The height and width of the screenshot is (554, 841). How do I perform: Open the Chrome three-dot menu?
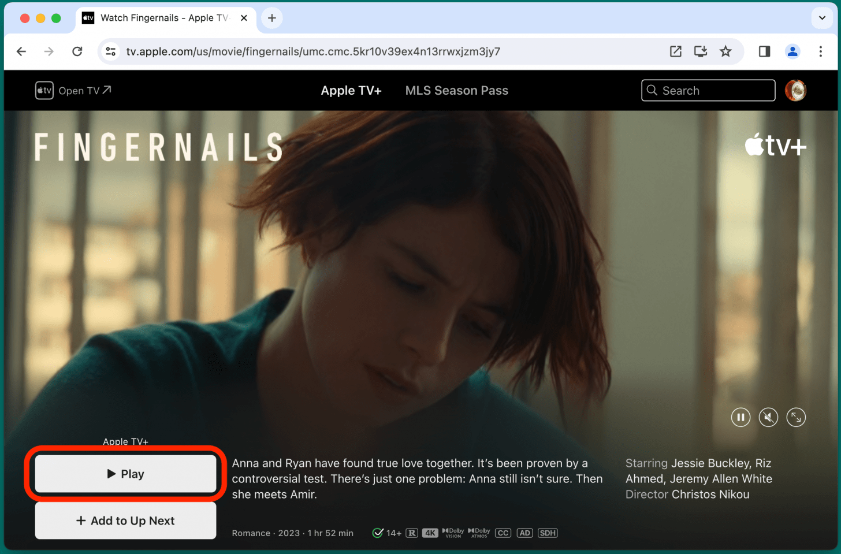[820, 51]
